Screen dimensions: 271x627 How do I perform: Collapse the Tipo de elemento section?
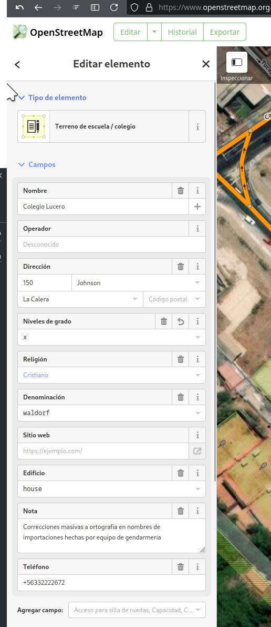click(52, 97)
